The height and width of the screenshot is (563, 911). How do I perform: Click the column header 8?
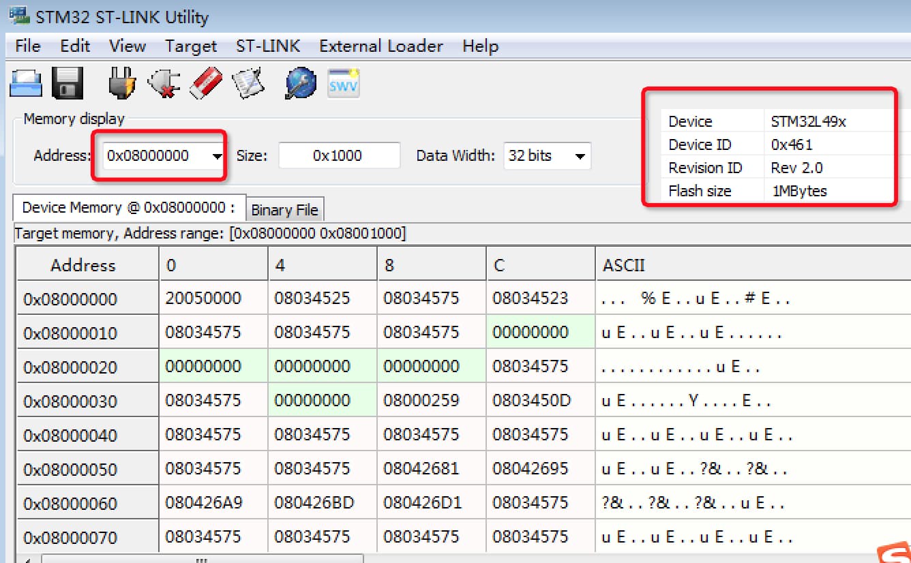tap(431, 264)
